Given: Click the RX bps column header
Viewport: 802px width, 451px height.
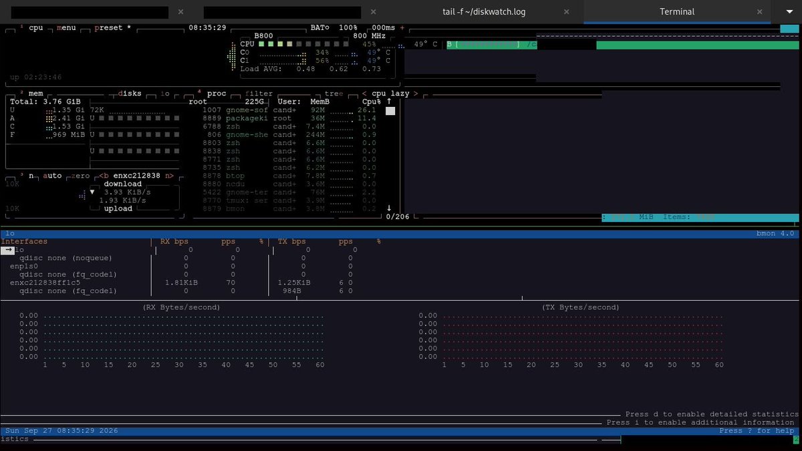Looking at the screenshot, I should pos(176,241).
